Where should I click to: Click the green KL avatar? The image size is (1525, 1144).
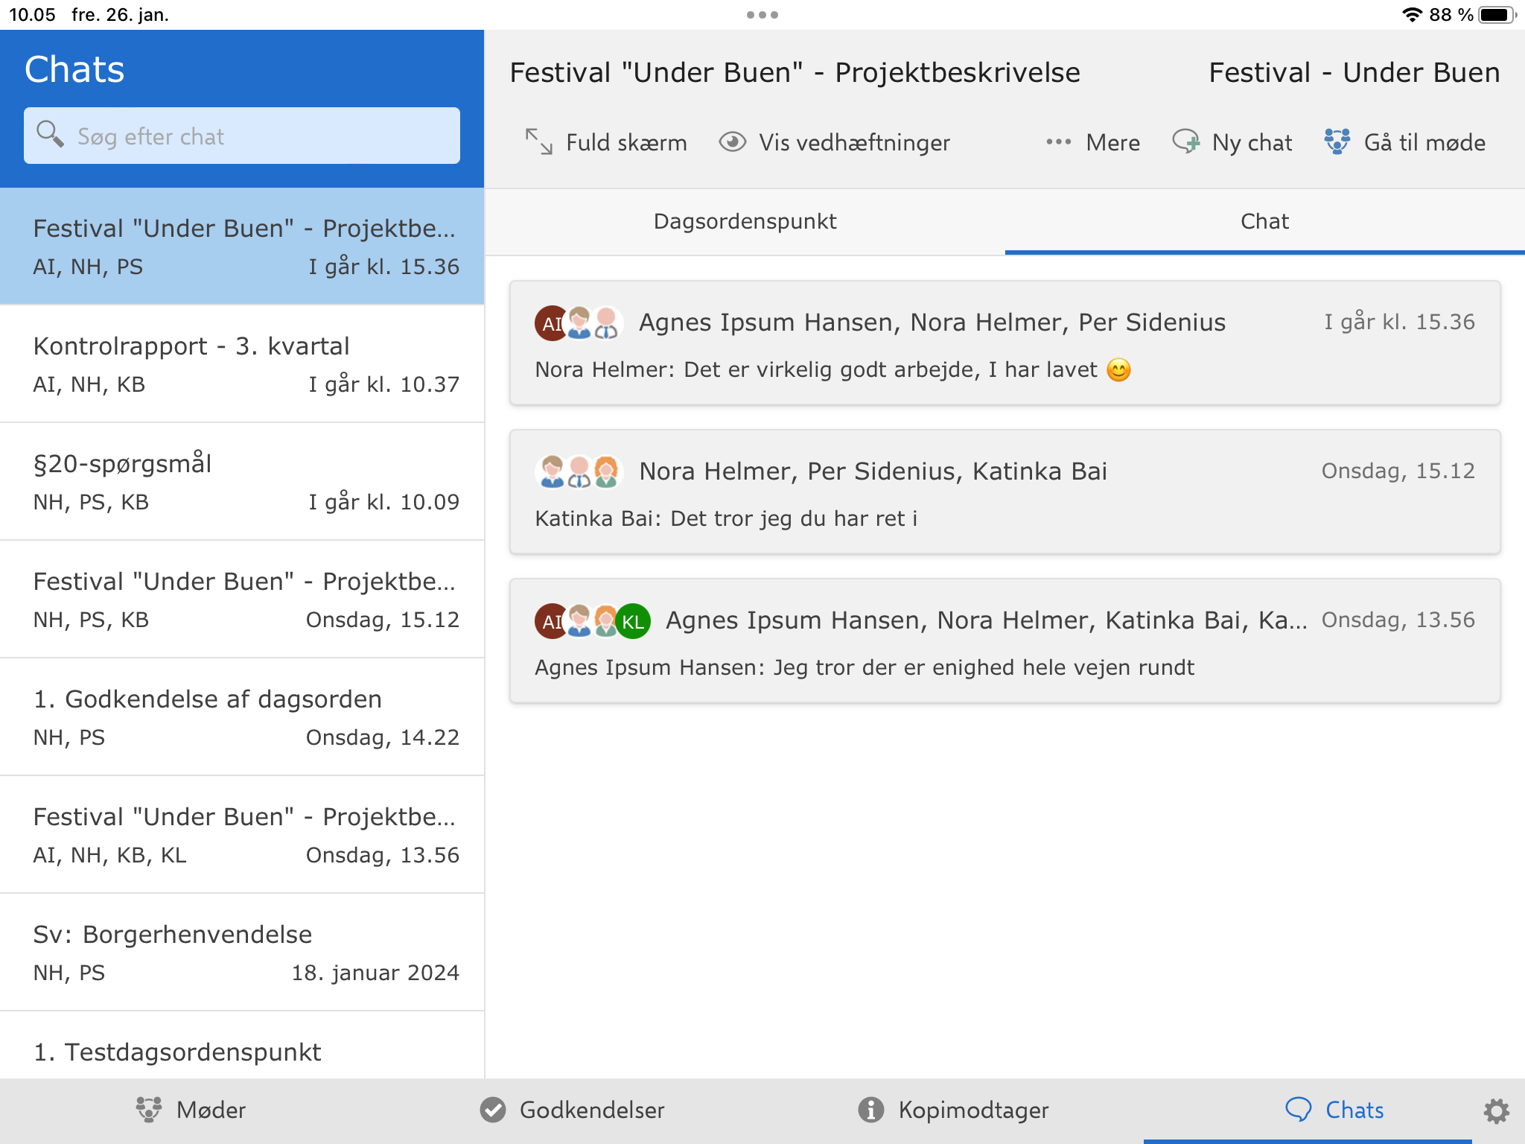633,621
